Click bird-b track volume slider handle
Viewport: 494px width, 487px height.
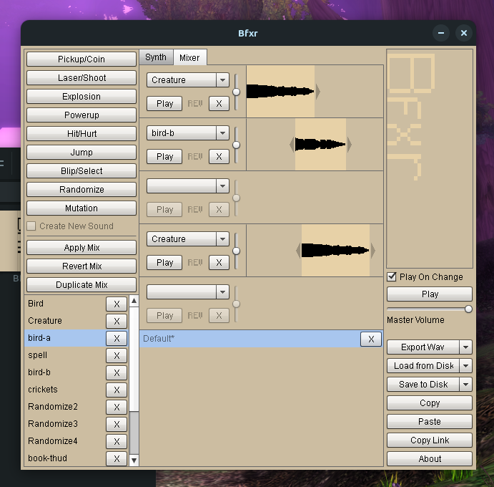236,145
